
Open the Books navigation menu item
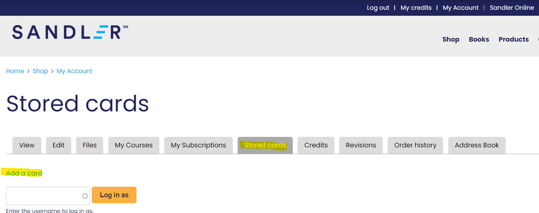(479, 39)
